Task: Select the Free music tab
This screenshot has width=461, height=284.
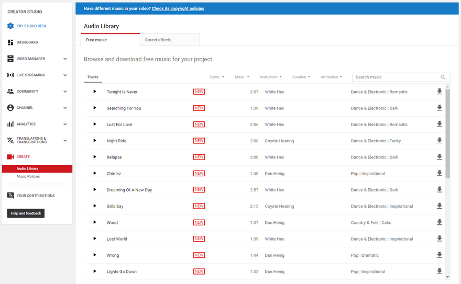Action: pos(110,40)
